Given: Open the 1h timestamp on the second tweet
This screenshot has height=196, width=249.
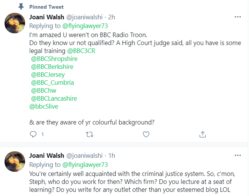Looking at the screenshot, I should click(112, 156).
